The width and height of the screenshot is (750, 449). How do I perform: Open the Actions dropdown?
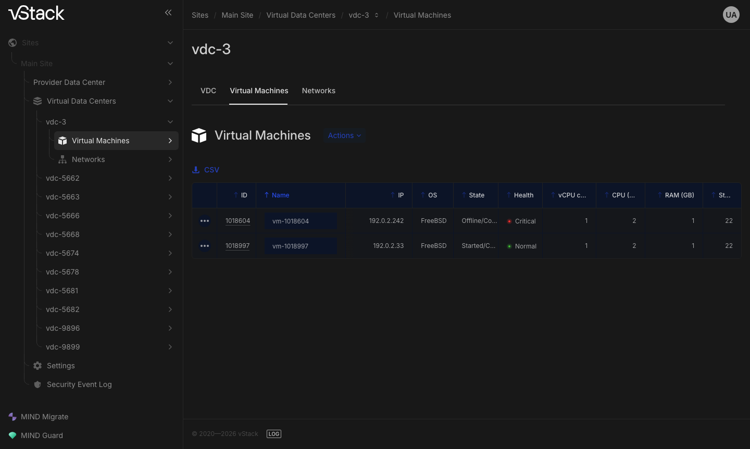click(x=344, y=135)
